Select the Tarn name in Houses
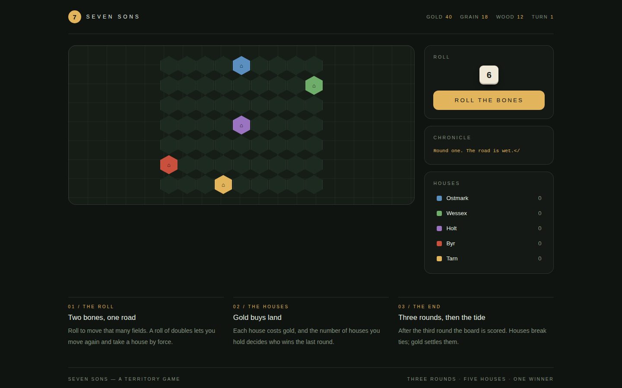 click(452, 259)
